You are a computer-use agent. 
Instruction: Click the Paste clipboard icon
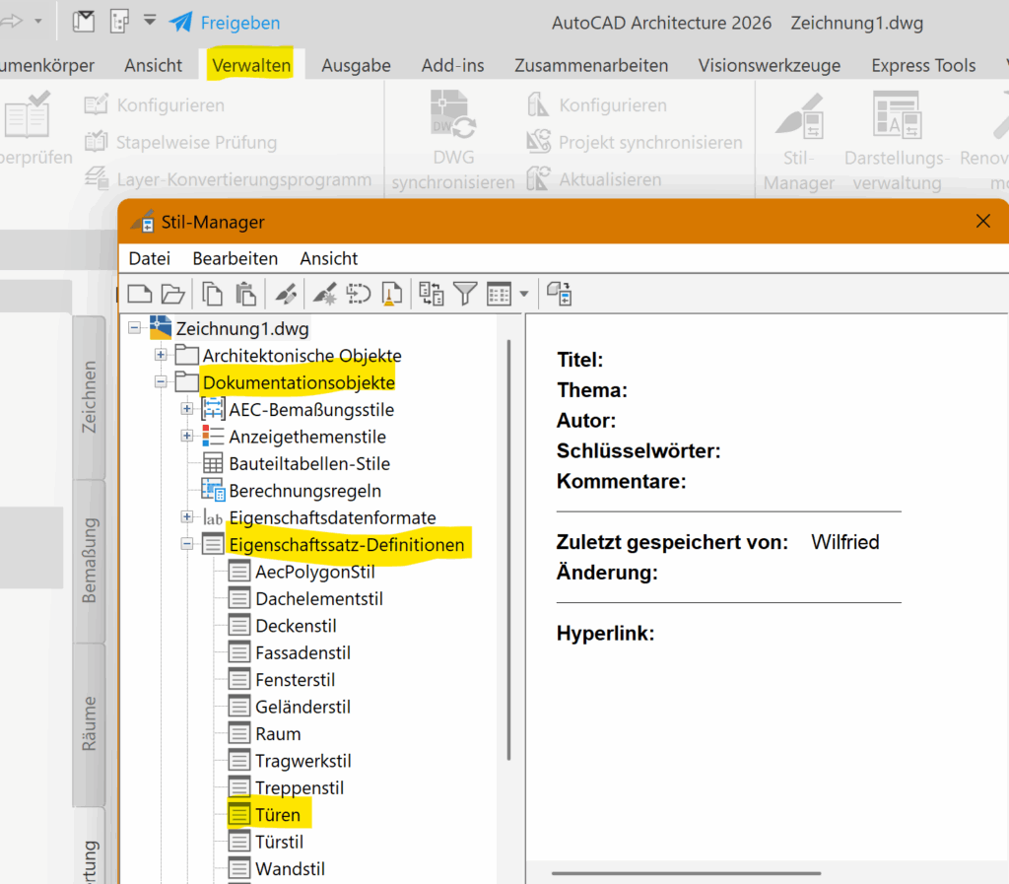coord(245,293)
